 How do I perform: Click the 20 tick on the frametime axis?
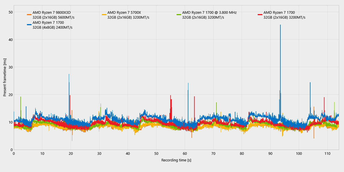coord(11,95)
